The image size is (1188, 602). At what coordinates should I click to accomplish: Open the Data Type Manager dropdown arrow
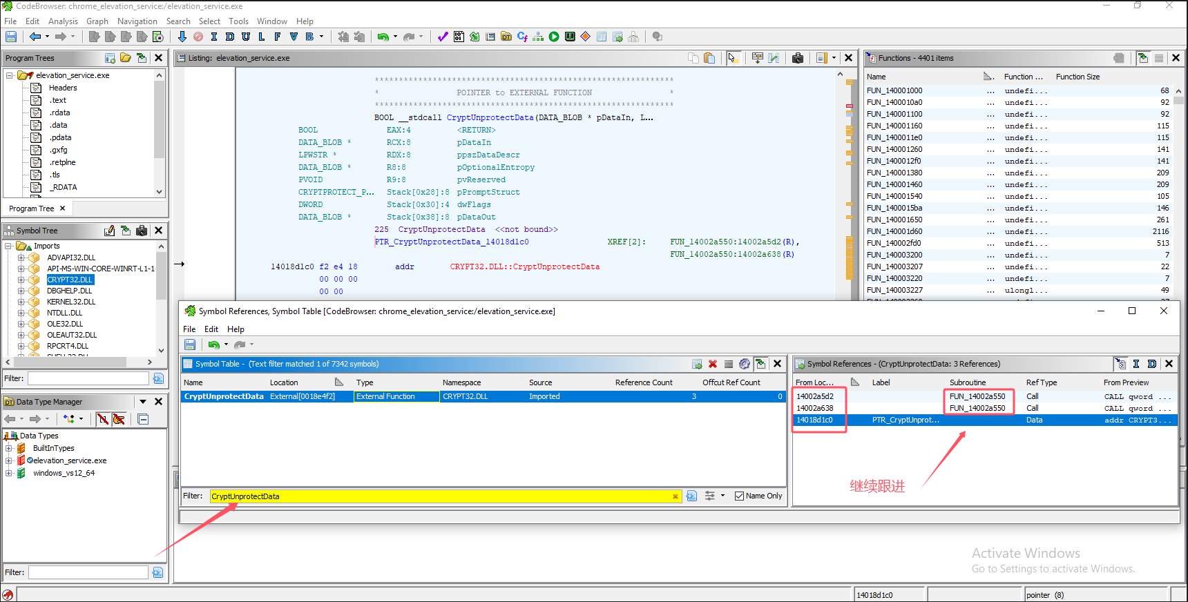pyautogui.click(x=143, y=402)
